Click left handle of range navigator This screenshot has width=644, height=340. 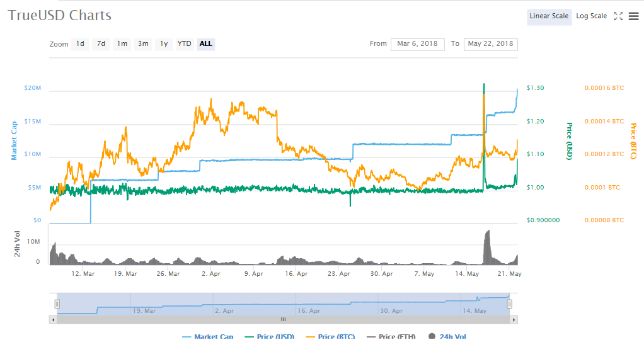point(57,304)
